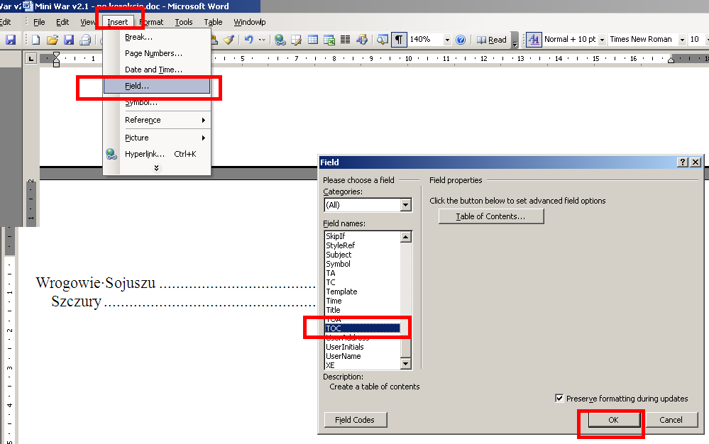Toggle the Document Map icon
The height and width of the screenshot is (444, 709).
pos(383,40)
